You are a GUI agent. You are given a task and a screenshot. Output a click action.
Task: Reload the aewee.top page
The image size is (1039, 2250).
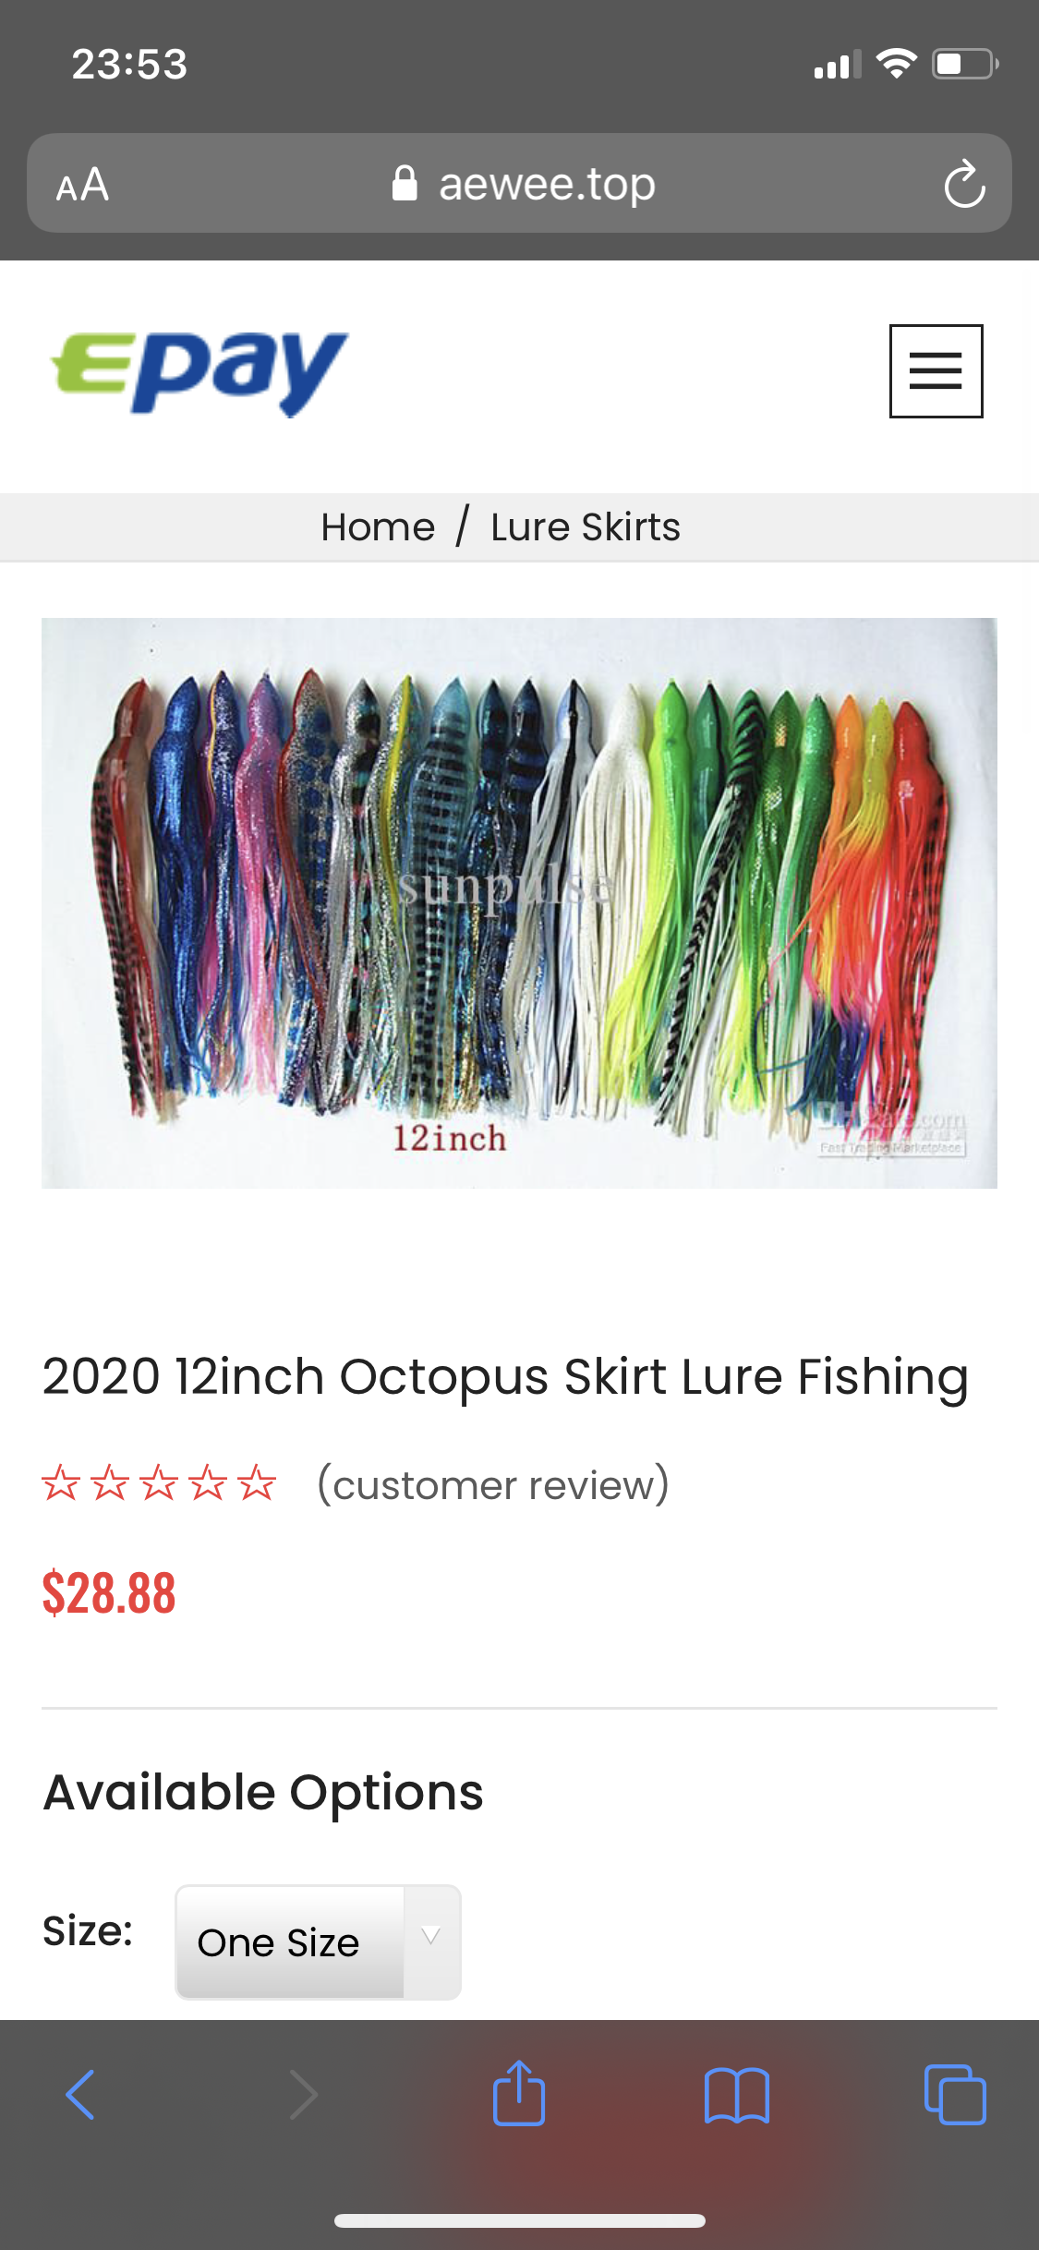coord(964,184)
